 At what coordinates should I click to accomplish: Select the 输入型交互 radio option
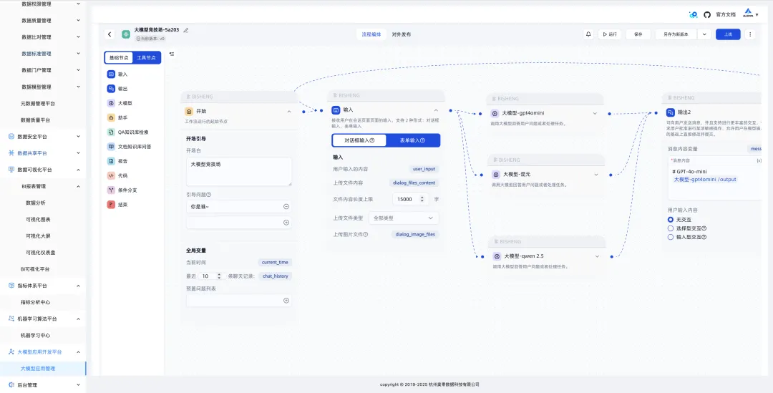coord(670,237)
